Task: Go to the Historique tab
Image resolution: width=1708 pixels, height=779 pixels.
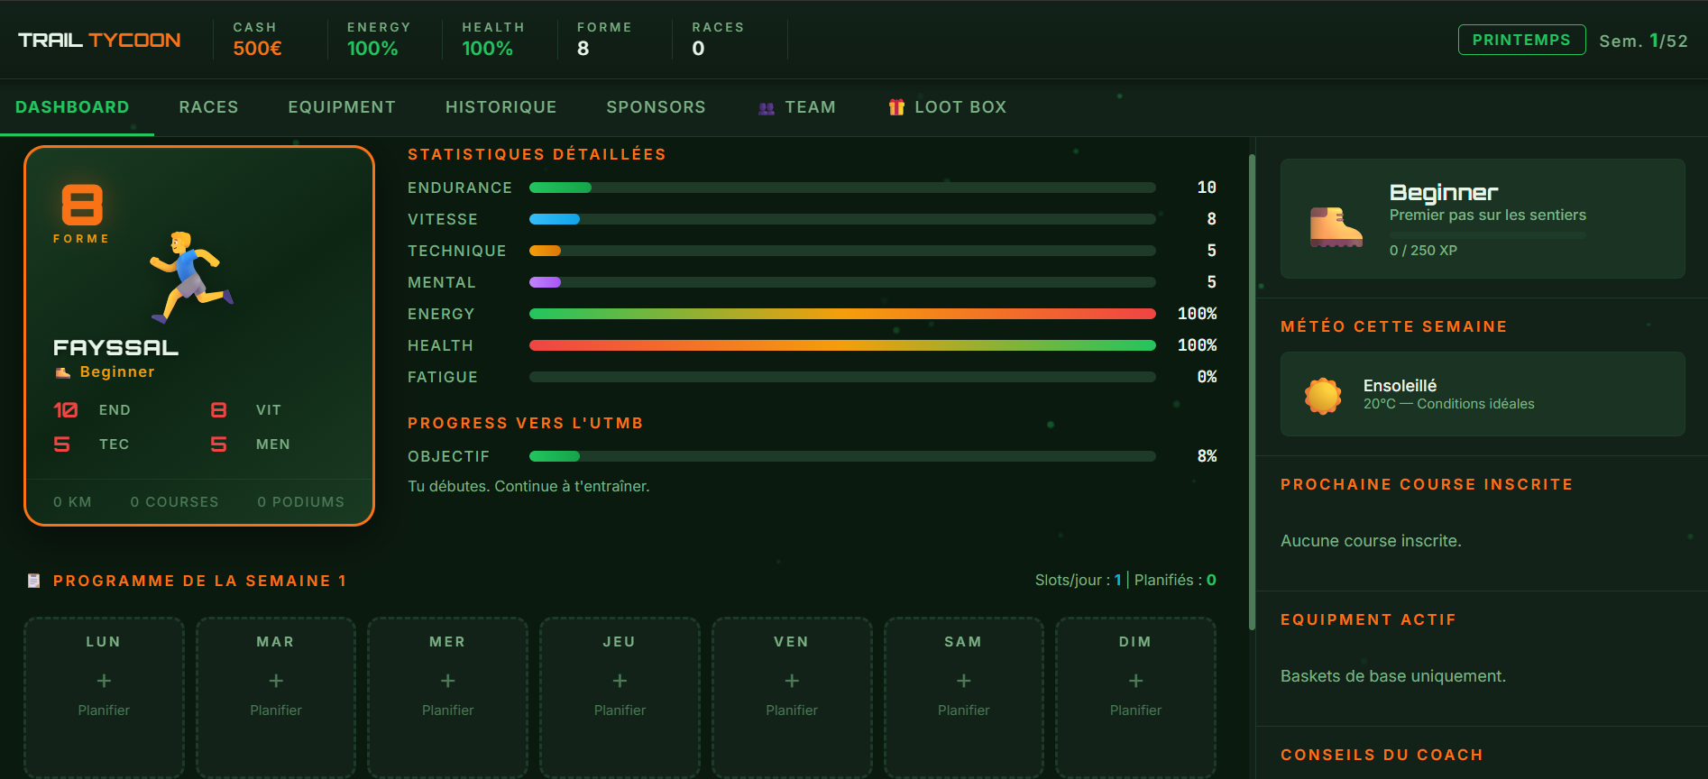Action: coord(500,107)
